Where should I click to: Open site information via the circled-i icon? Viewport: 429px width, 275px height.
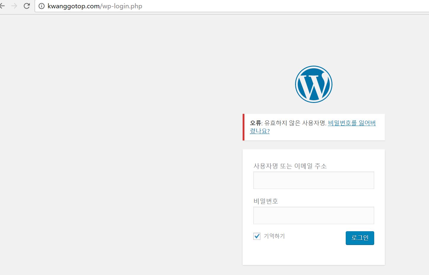(x=41, y=6)
